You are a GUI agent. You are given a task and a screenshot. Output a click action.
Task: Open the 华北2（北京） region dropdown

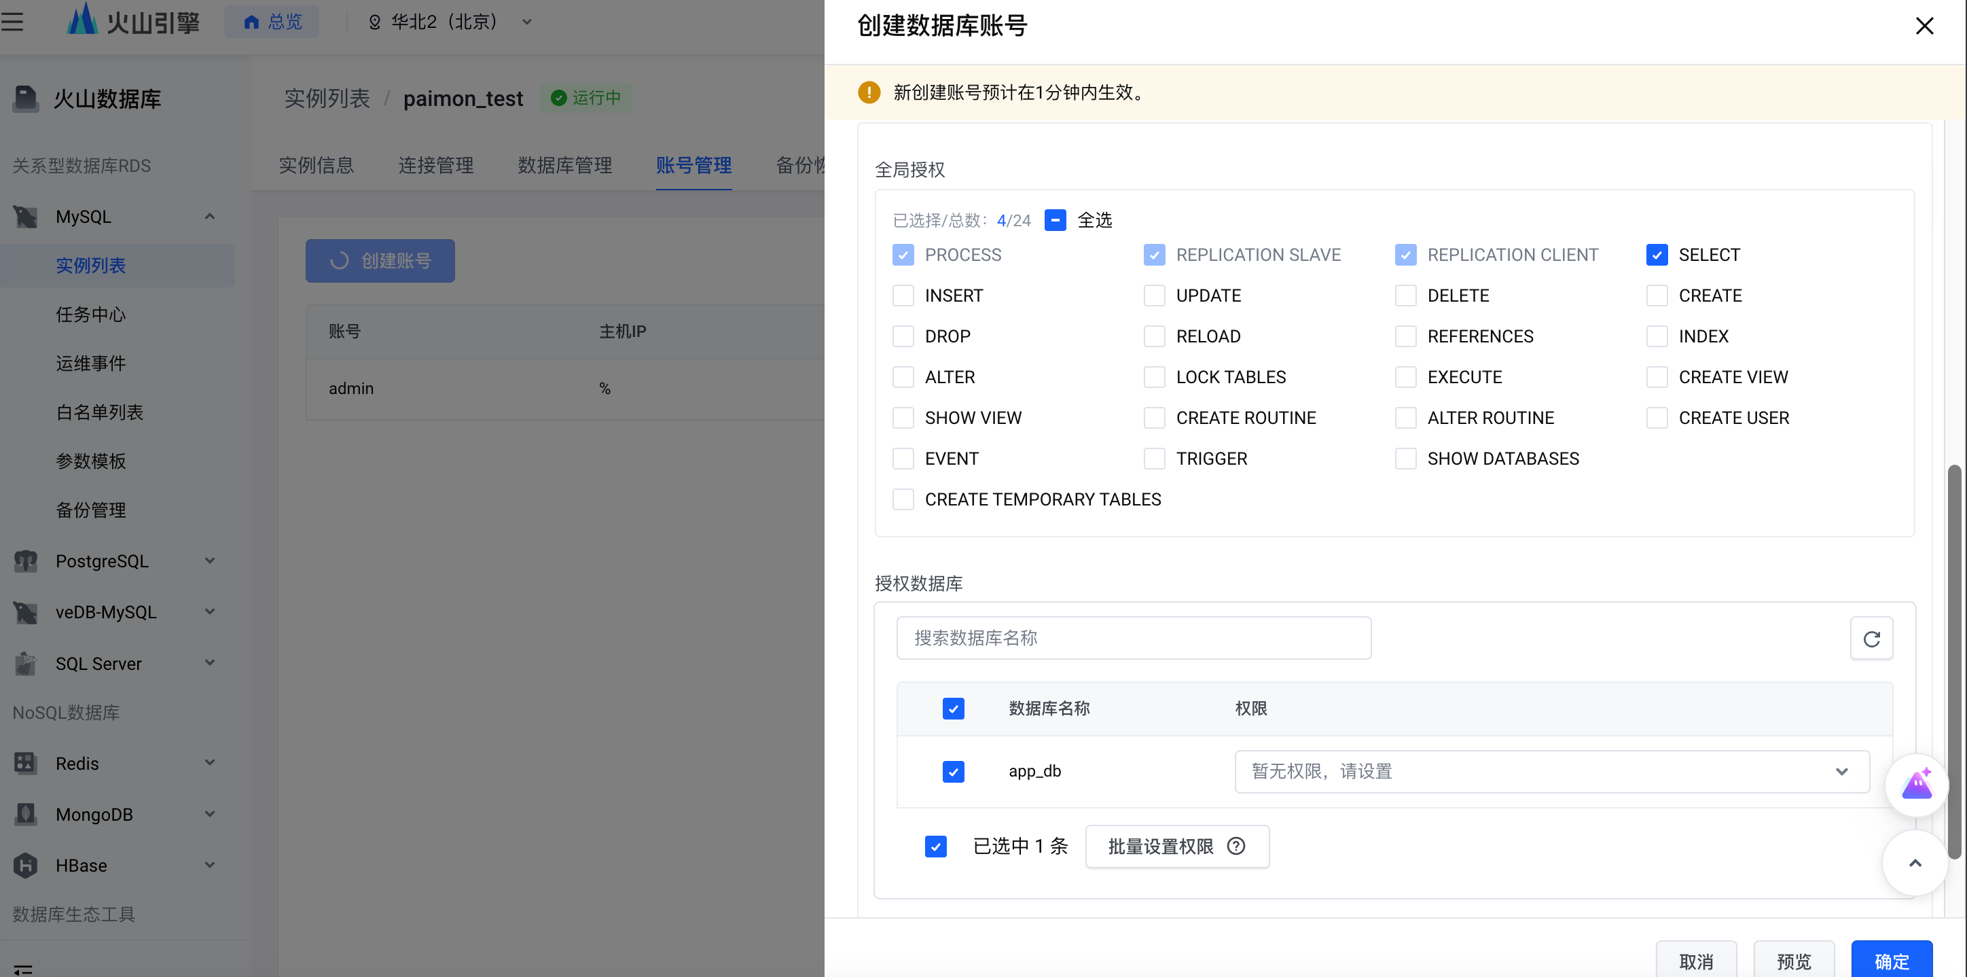[x=450, y=22]
